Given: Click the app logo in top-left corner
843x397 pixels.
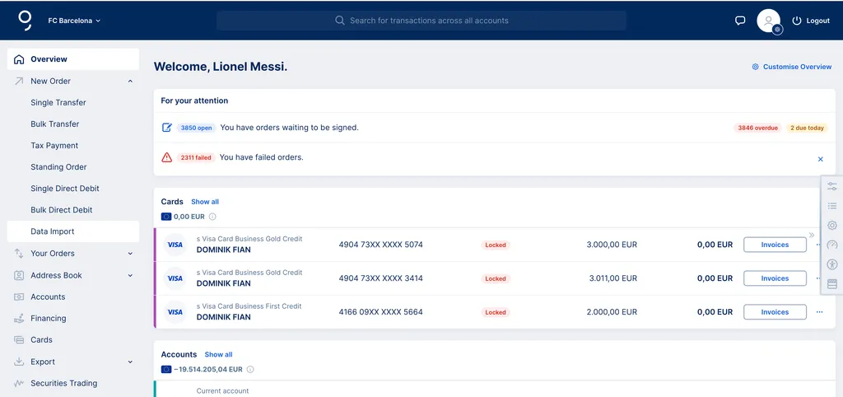Looking at the screenshot, I should 26,20.
